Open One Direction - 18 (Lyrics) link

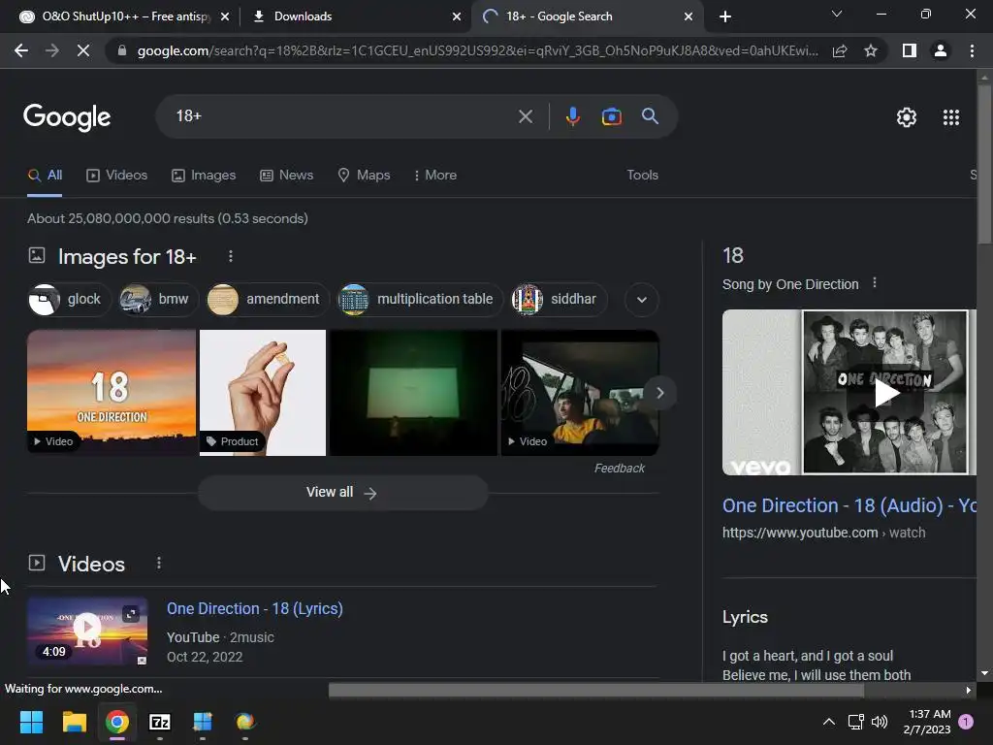255,608
